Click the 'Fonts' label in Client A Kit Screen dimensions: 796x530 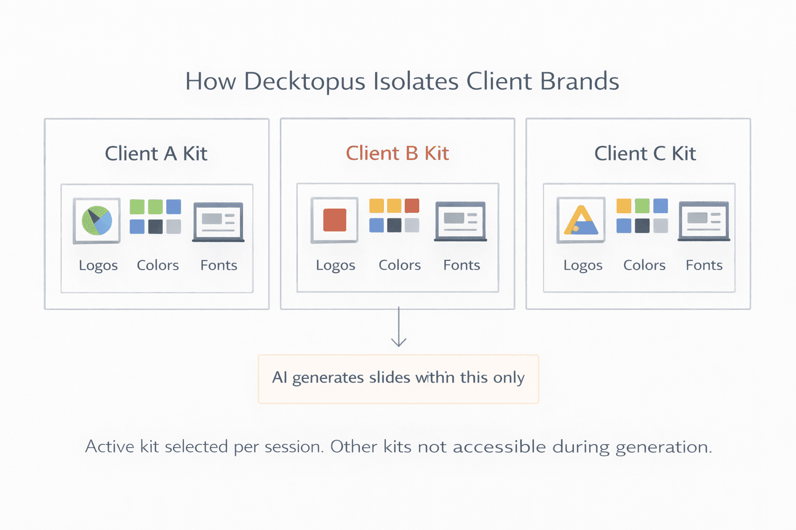[x=219, y=265]
